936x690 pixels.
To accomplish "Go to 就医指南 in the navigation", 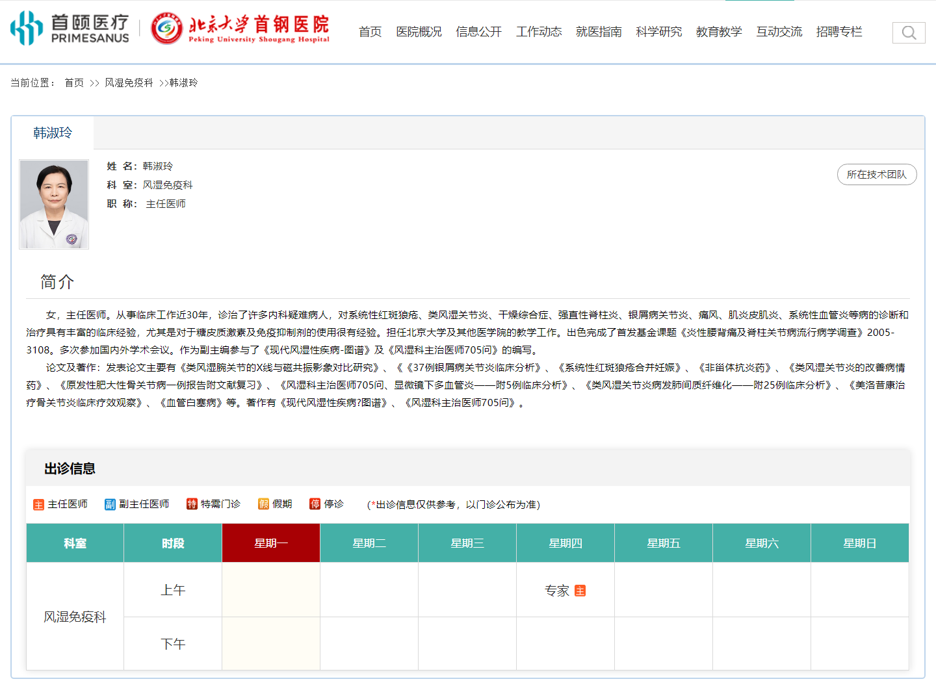I will tap(599, 32).
